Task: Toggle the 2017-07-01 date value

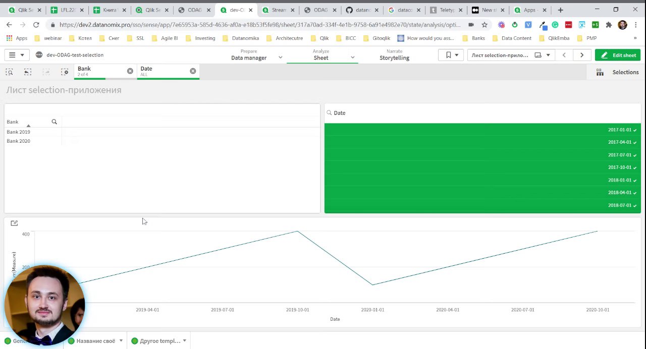Action: point(482,155)
